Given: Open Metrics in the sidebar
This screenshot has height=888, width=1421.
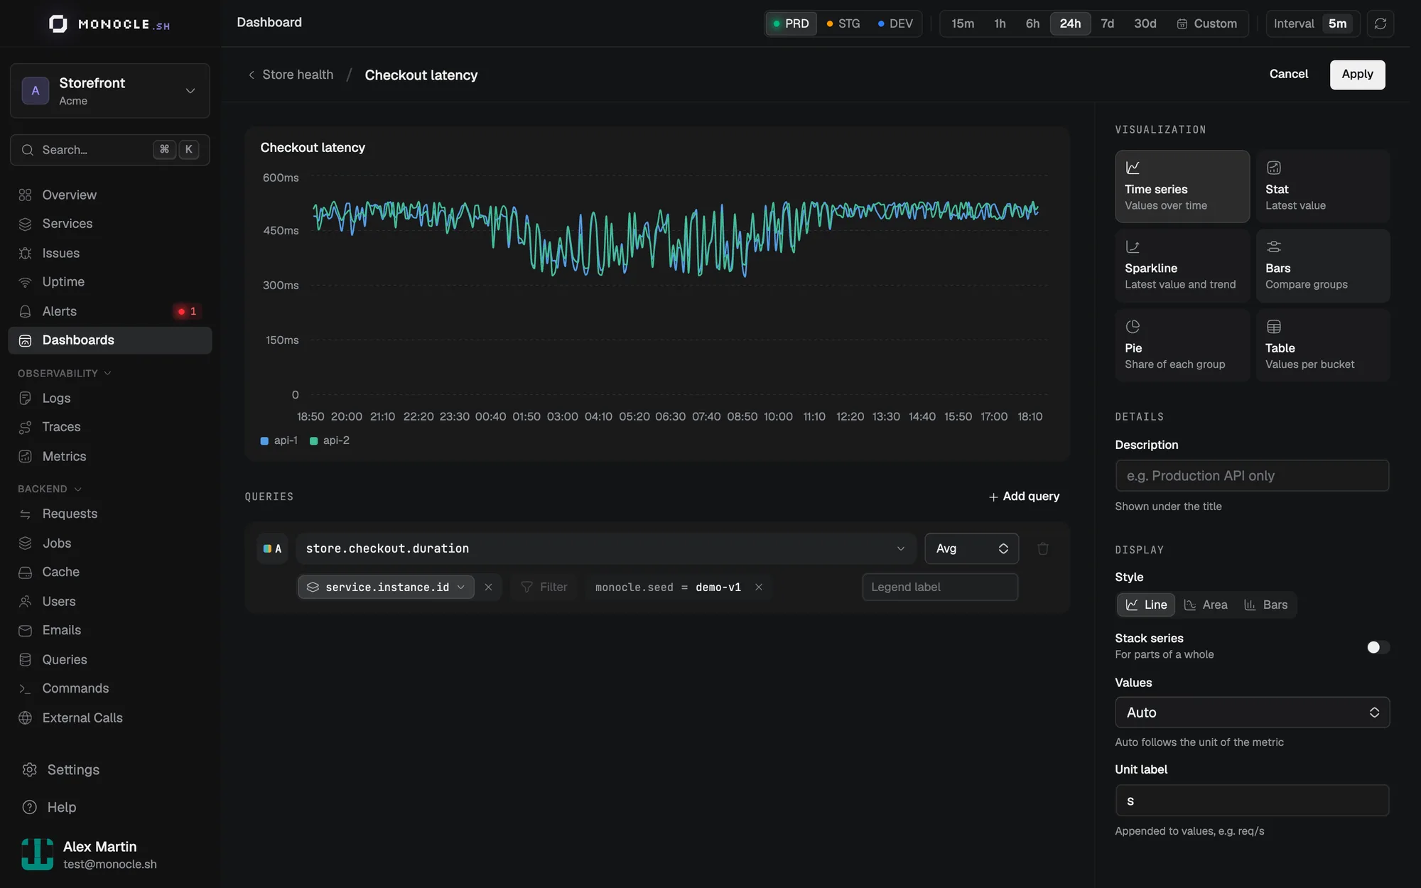Looking at the screenshot, I should tap(110, 456).
